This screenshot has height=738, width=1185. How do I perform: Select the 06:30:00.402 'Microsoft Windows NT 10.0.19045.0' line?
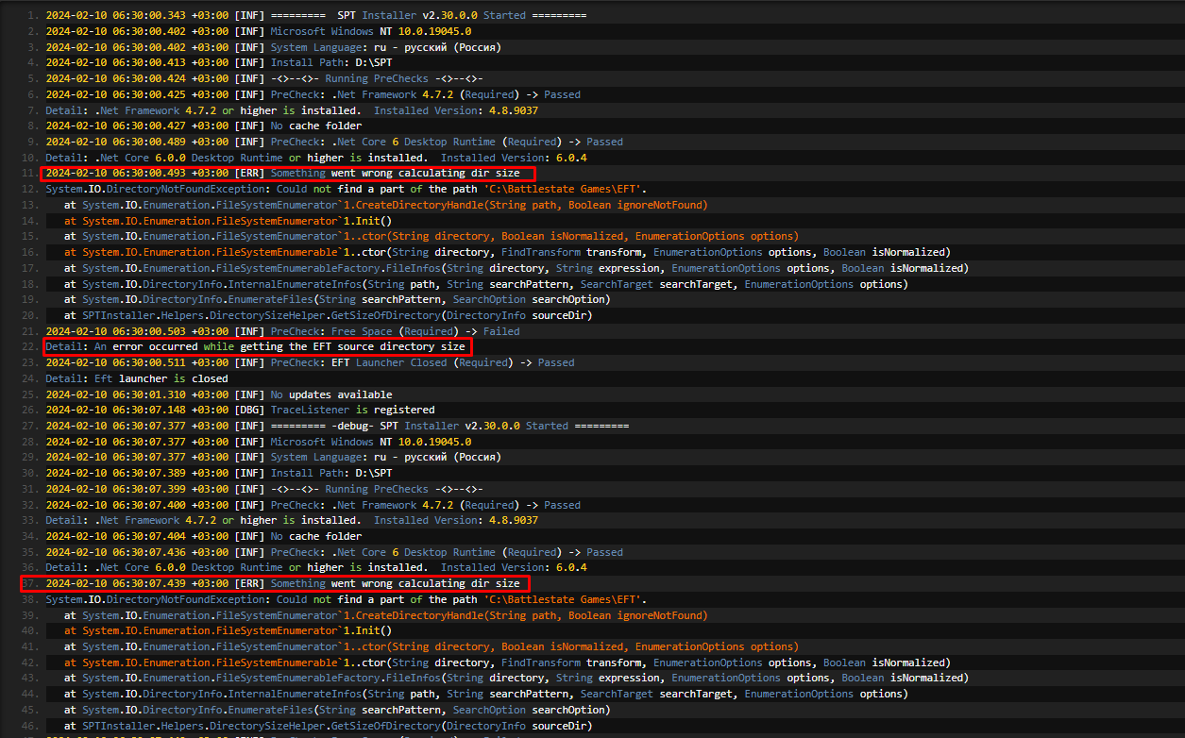pyautogui.click(x=259, y=31)
